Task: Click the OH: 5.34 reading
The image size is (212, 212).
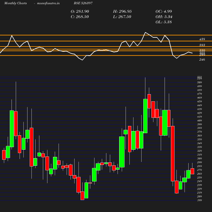Action: (x=164, y=17)
